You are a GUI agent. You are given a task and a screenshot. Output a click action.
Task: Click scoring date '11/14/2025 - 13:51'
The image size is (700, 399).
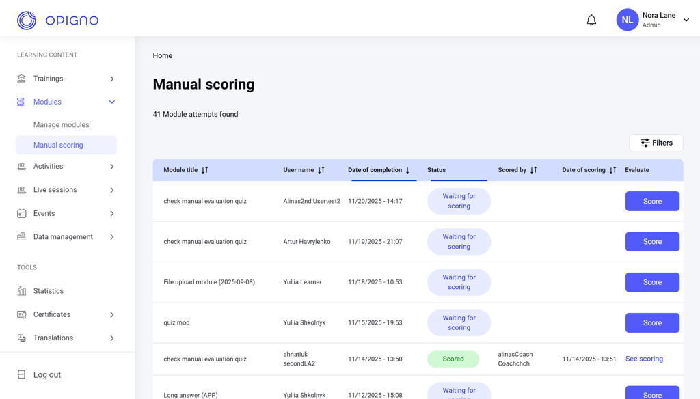pyautogui.click(x=589, y=359)
